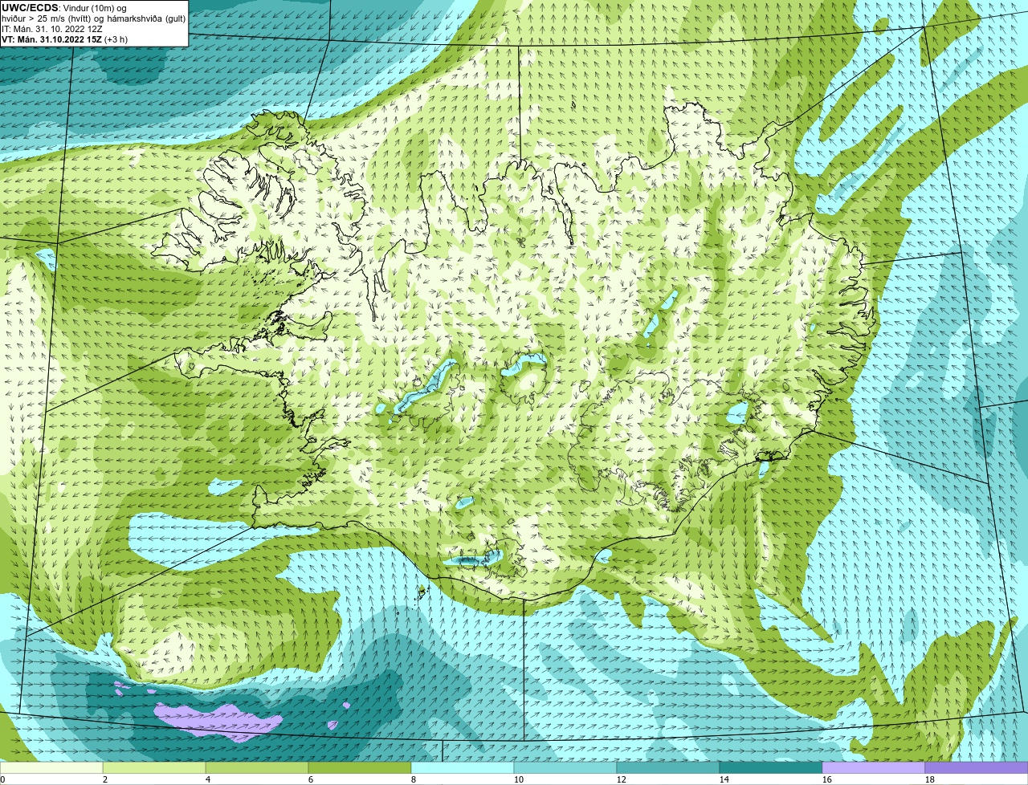Click the 10–12 m/s turquoise legend color
Image resolution: width=1028 pixels, height=785 pixels.
tap(565, 767)
